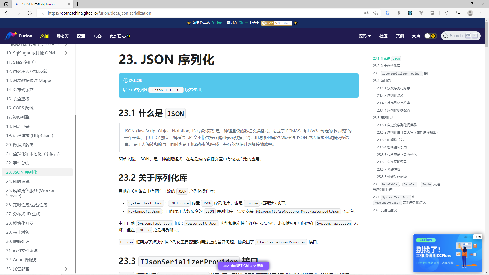
Task: Open browser collections icon
Action: (x=458, y=13)
